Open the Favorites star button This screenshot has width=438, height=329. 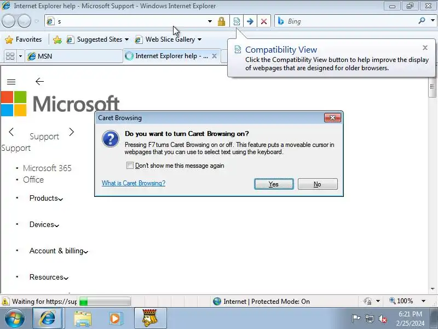[x=23, y=39]
